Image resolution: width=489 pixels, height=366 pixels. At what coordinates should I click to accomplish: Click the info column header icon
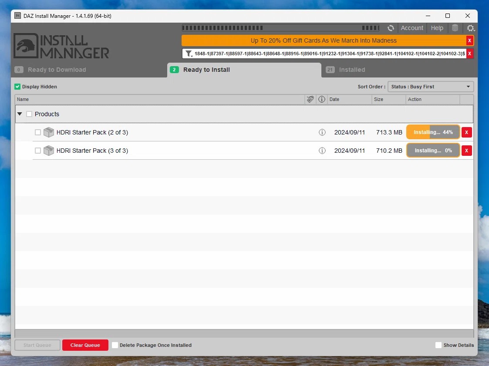click(321, 99)
